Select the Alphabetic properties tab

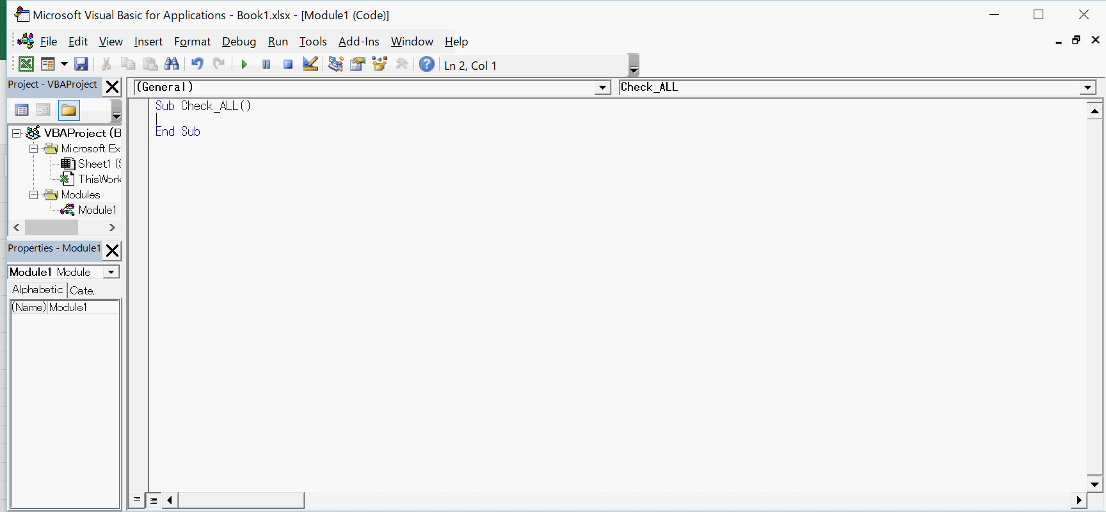tap(37, 290)
